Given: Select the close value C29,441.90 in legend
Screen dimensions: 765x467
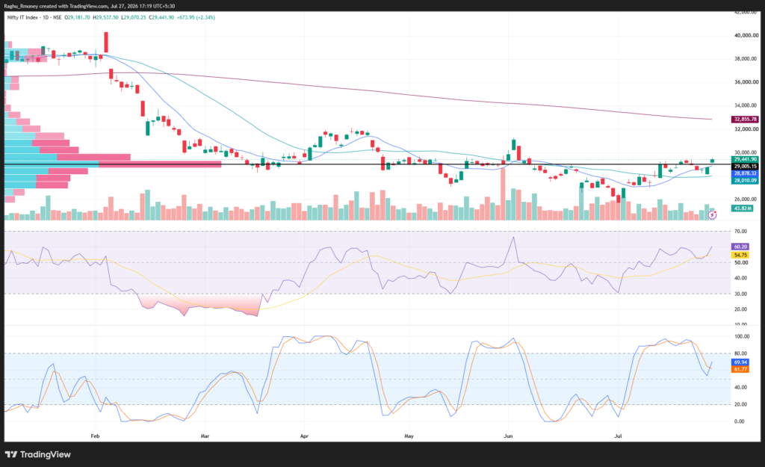Looking at the screenshot, I should [161, 18].
